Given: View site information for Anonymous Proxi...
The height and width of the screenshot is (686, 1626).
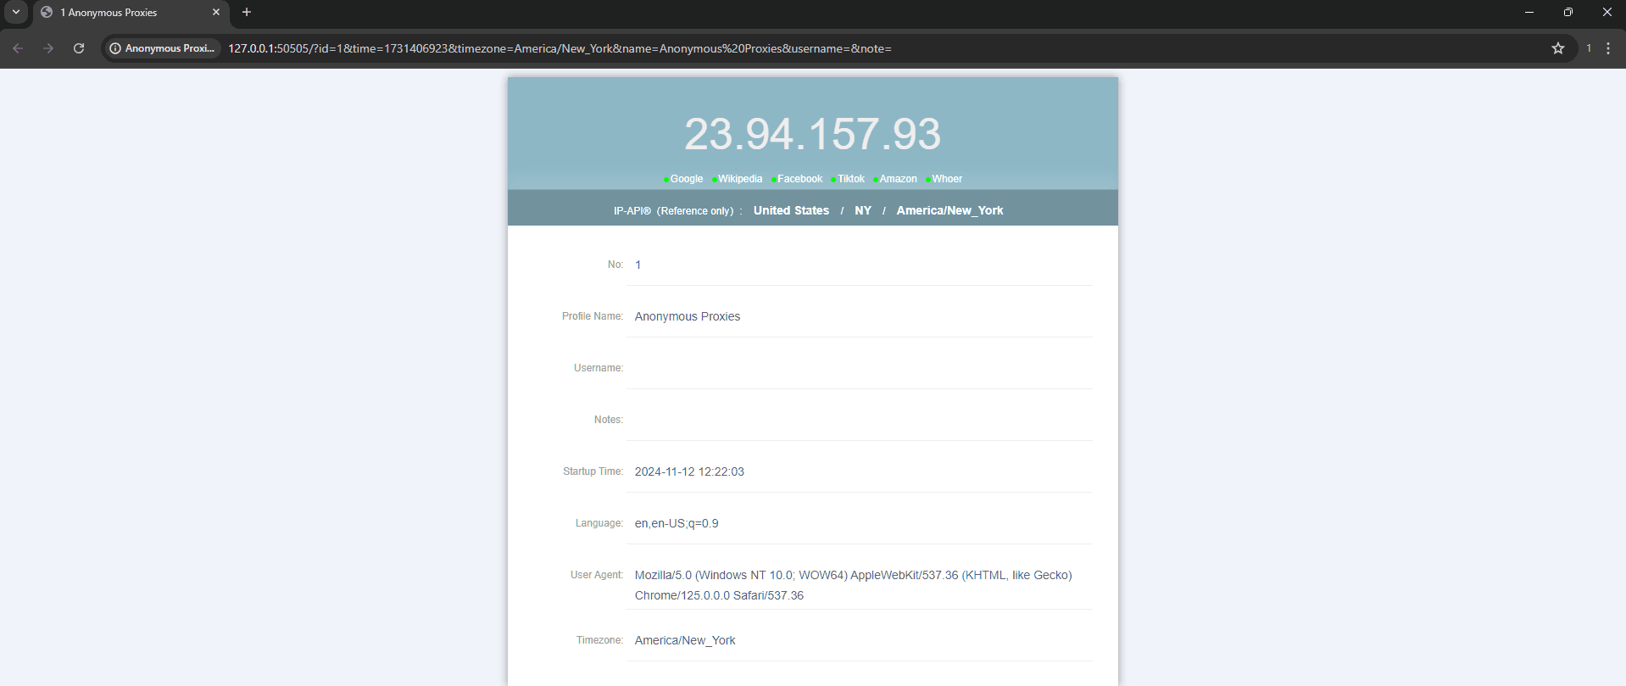Looking at the screenshot, I should pos(162,48).
